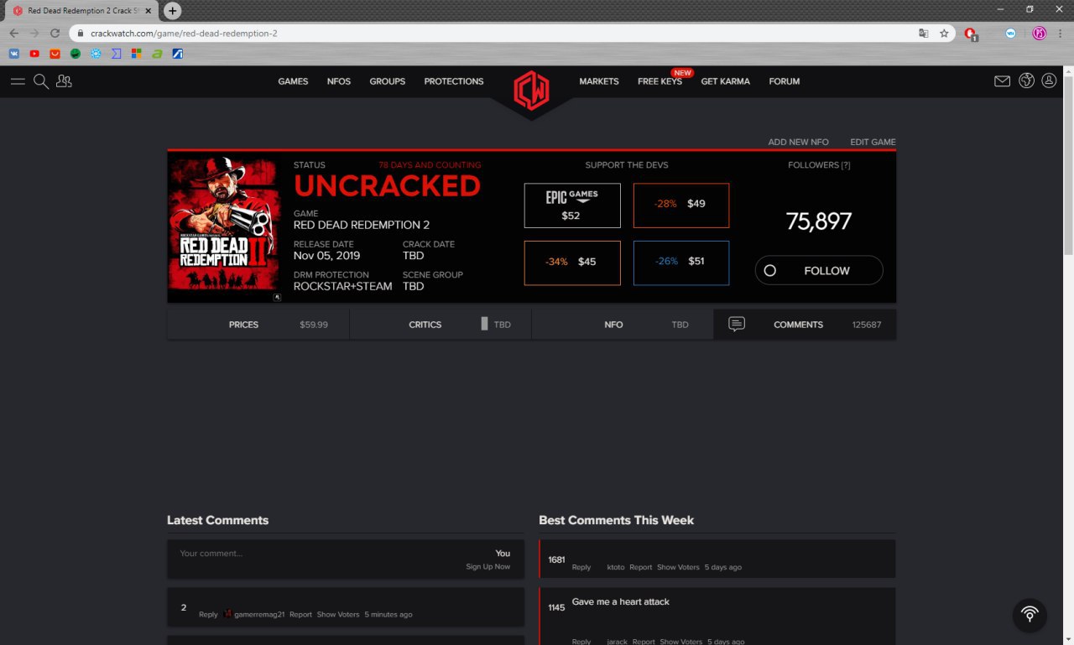Open the orange shopping bag bookmark

pos(55,54)
